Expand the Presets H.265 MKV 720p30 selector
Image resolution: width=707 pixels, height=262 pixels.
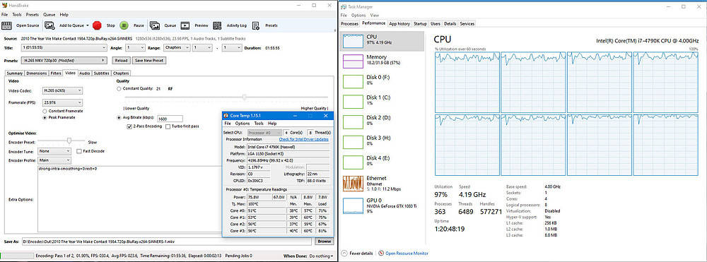[x=64, y=60]
